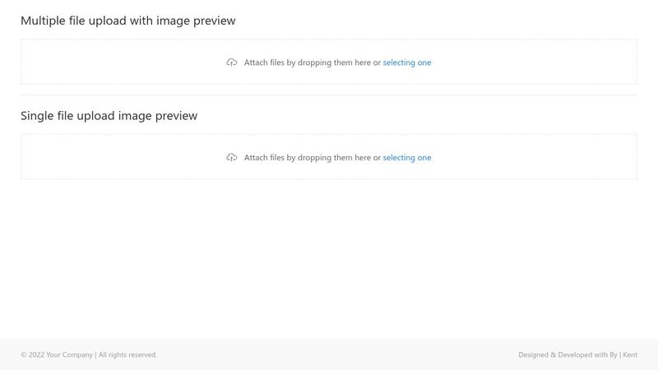The image size is (658, 370).
Task: Click the empty right area of the single file dropzone
Action: point(535,157)
